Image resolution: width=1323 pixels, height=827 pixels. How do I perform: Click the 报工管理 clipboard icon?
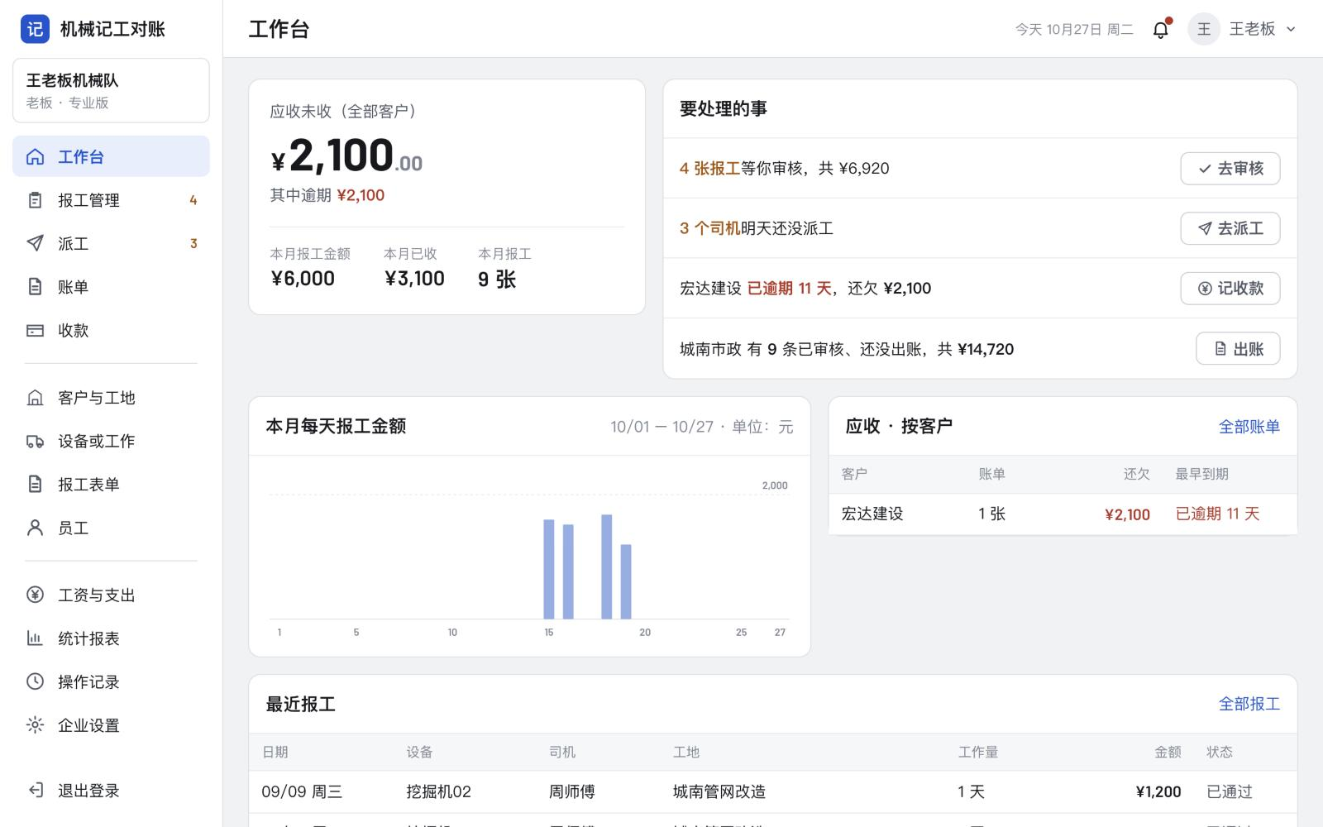click(35, 200)
